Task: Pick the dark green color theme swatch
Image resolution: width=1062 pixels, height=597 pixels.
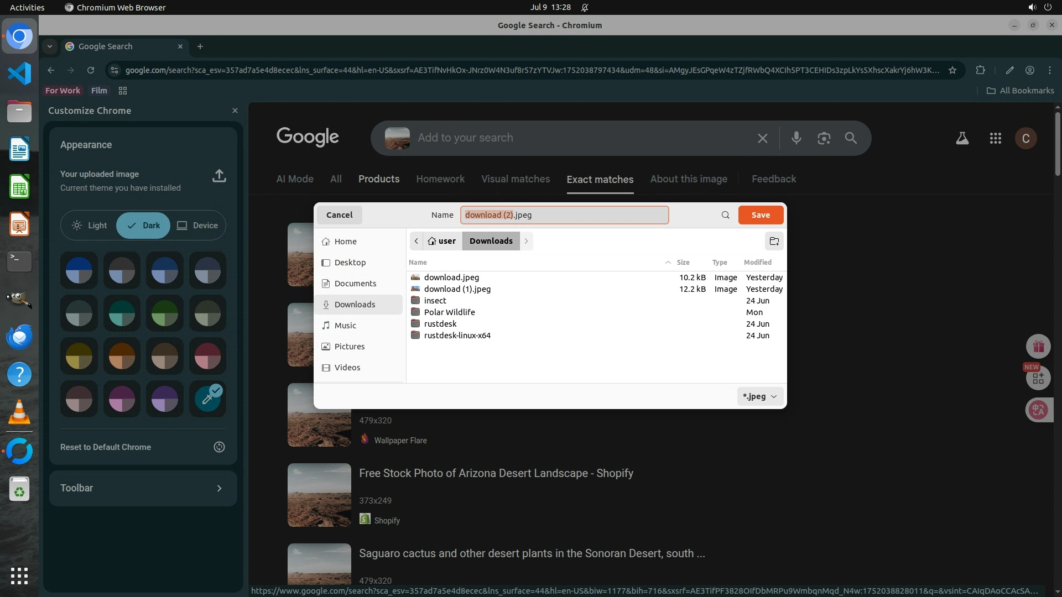Action: pyautogui.click(x=164, y=313)
